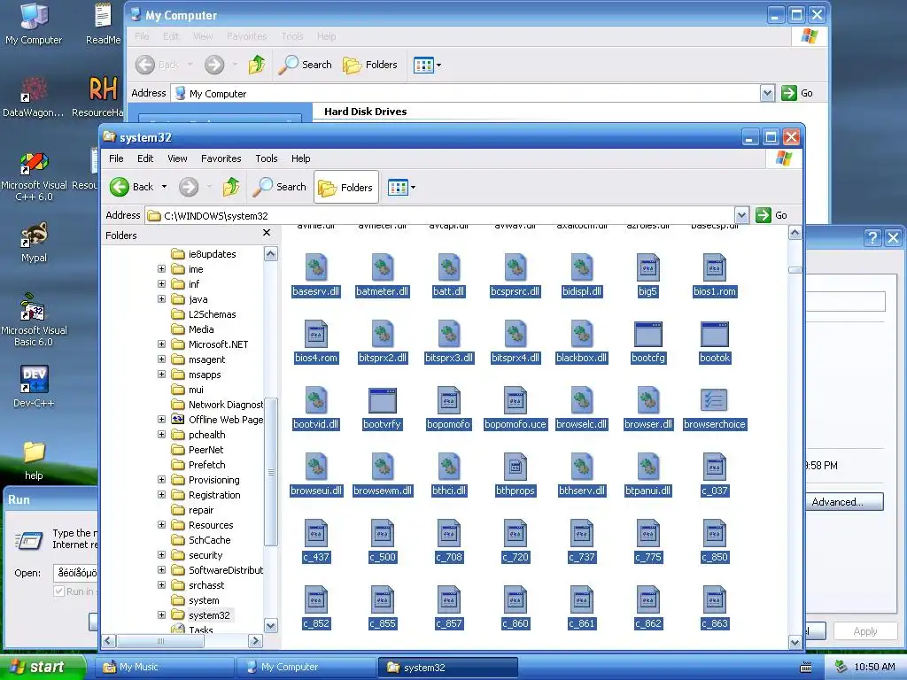Viewport: 907px width, 680px height.
Task: Select the browserchoice file icon
Action: click(x=715, y=401)
